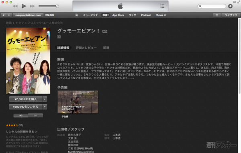Open the store list menu icon
The width and height of the screenshot is (241, 153).
coord(217,15)
